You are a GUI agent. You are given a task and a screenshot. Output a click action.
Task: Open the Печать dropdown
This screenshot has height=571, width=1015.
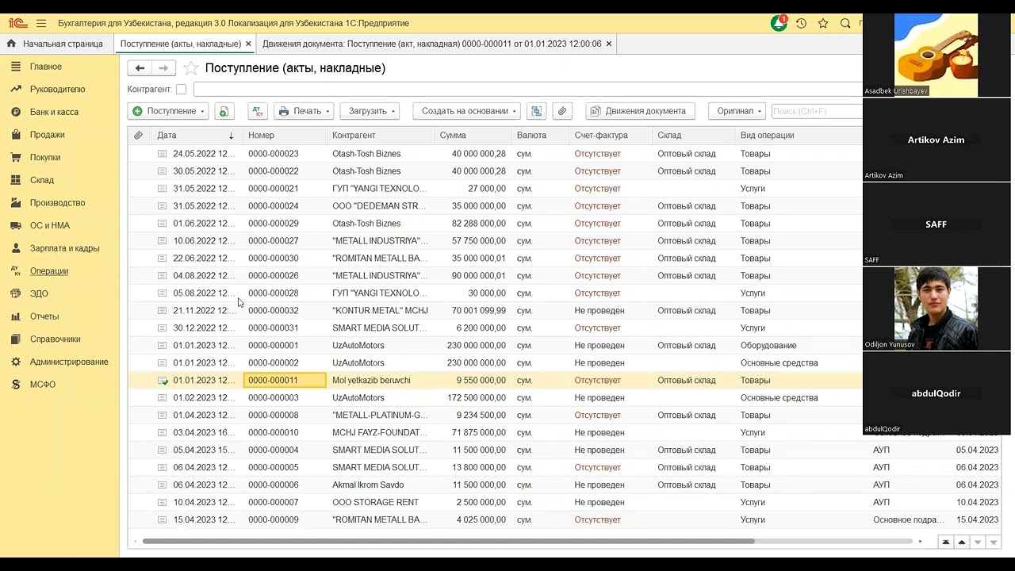point(303,111)
